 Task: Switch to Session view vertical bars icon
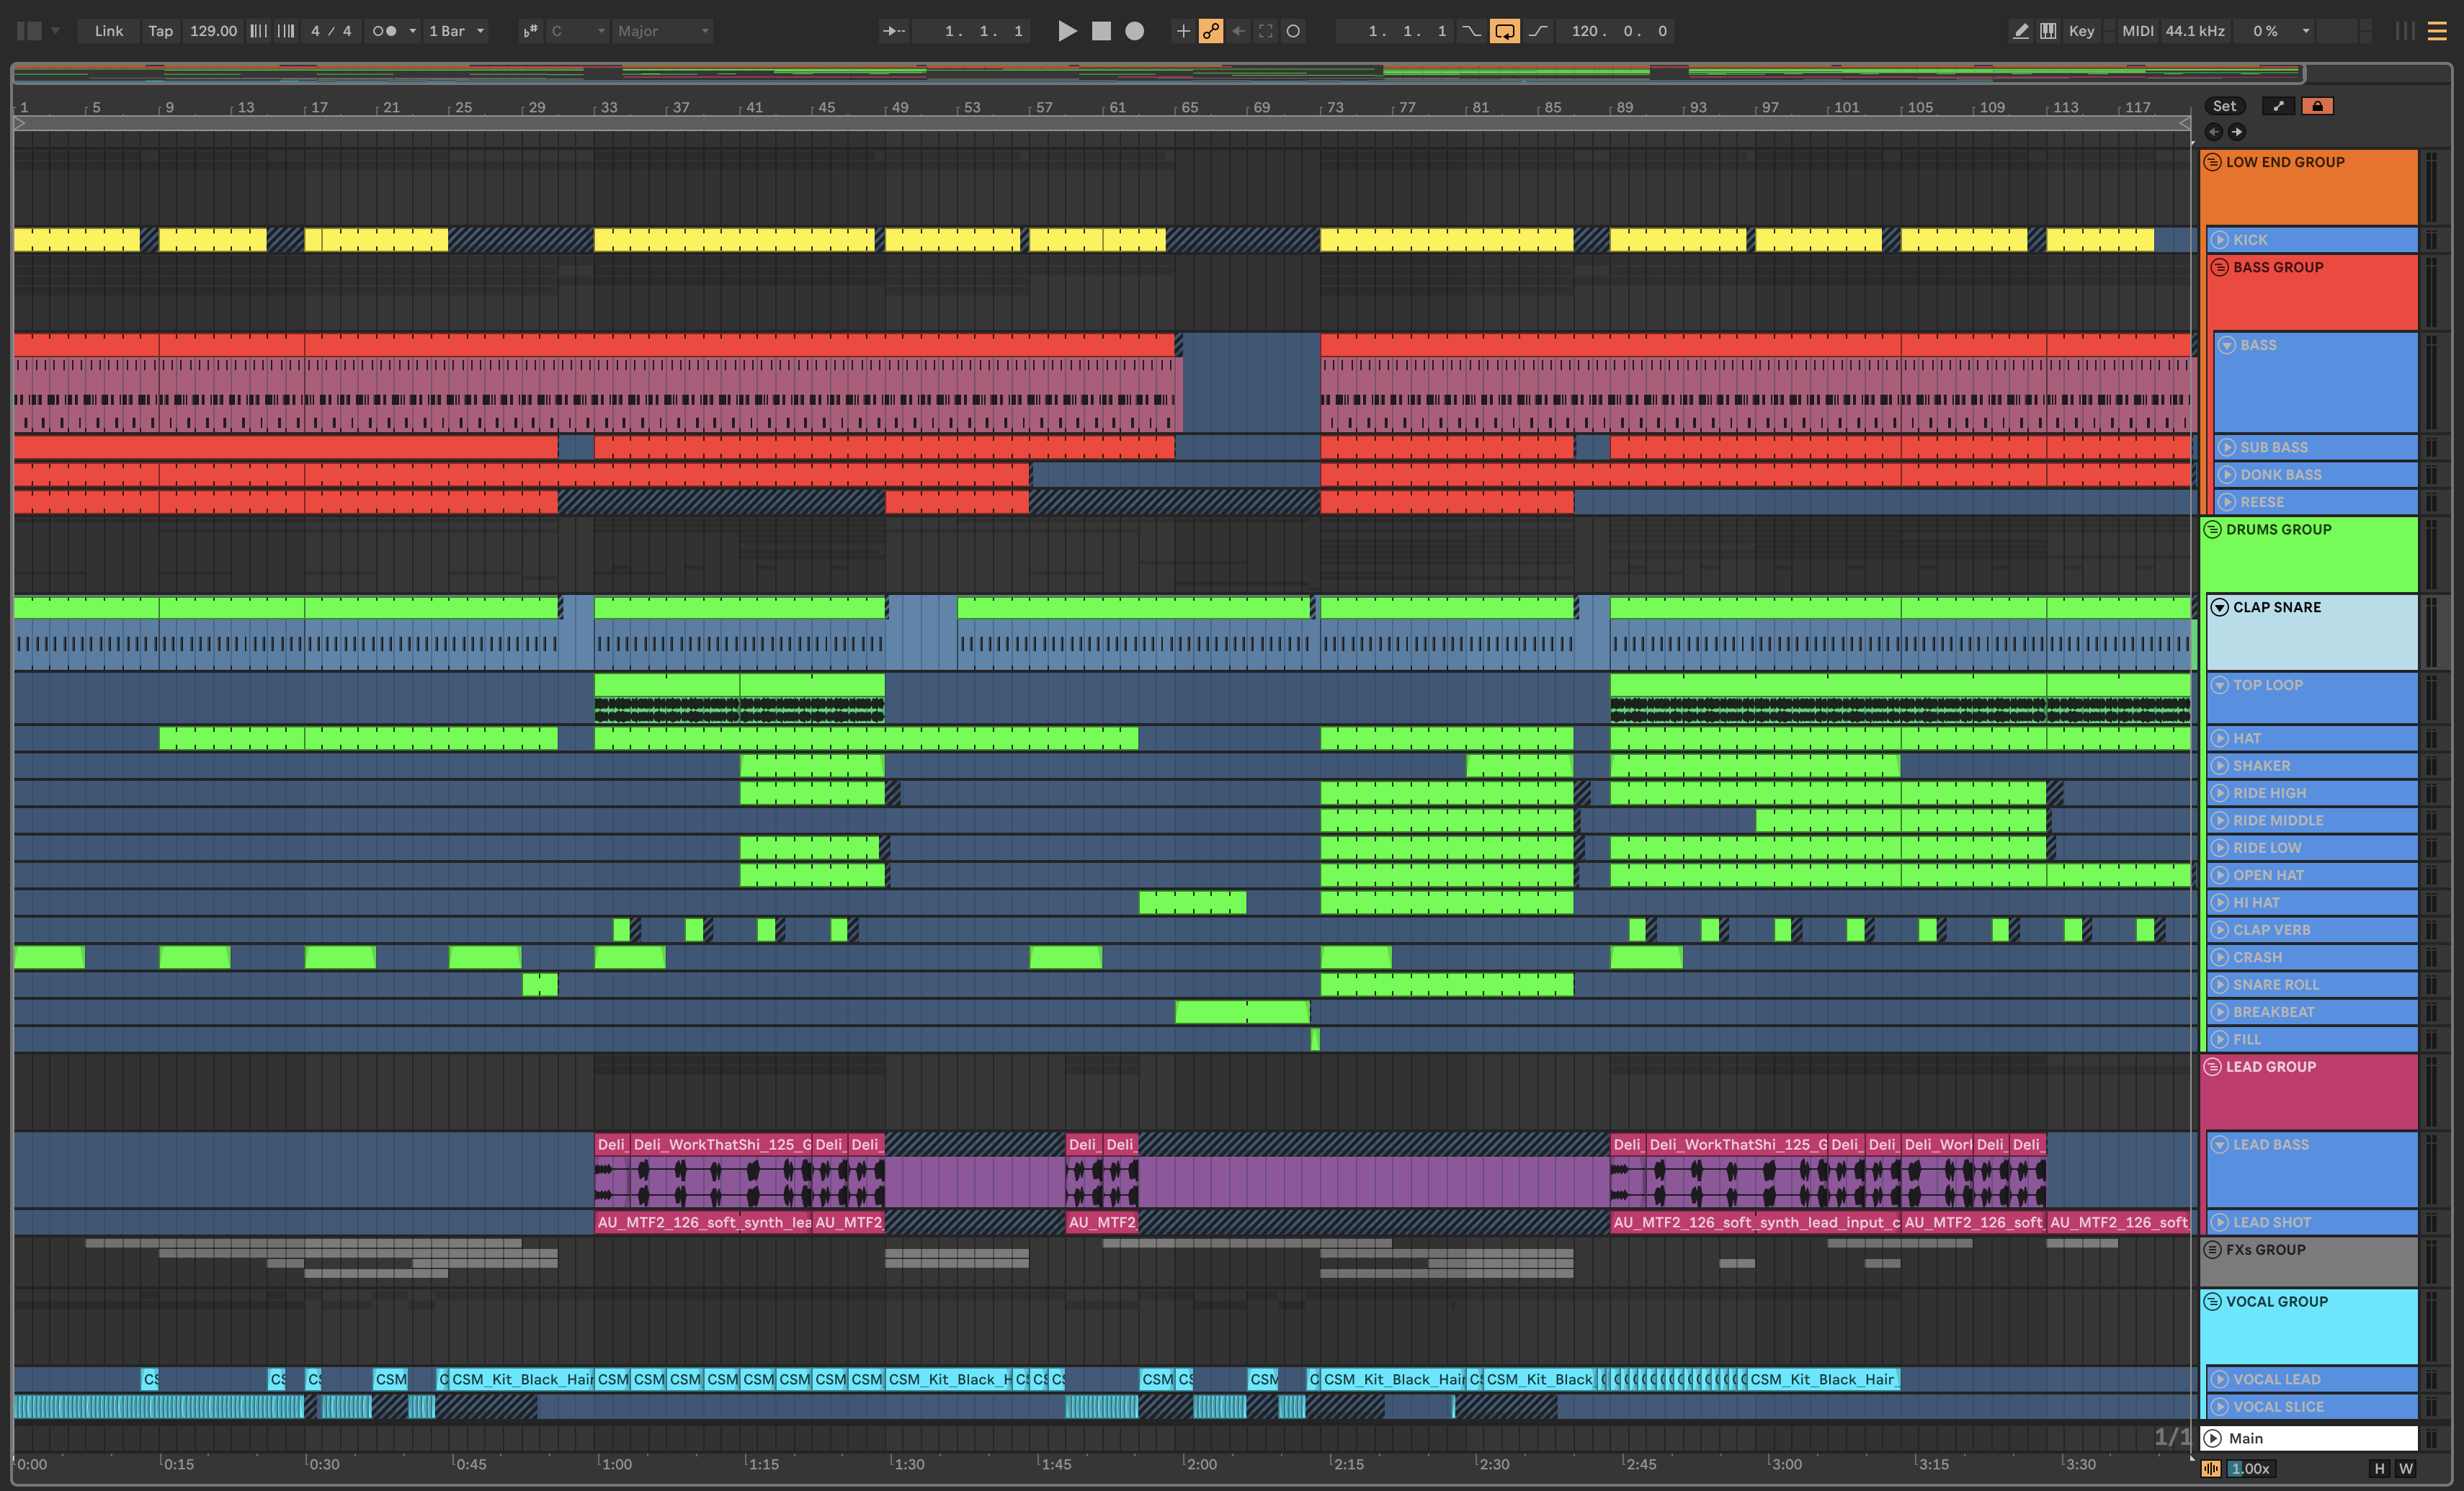click(x=2405, y=31)
